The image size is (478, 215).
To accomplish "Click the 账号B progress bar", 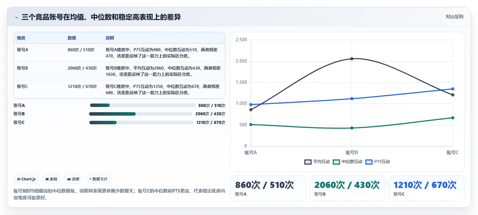I will pyautogui.click(x=141, y=114).
